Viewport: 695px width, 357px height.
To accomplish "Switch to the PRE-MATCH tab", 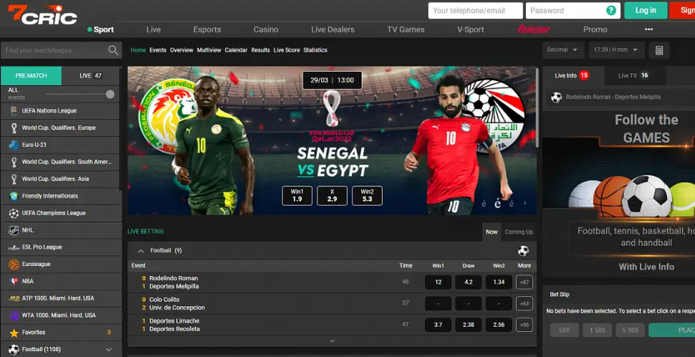I will 31,76.
